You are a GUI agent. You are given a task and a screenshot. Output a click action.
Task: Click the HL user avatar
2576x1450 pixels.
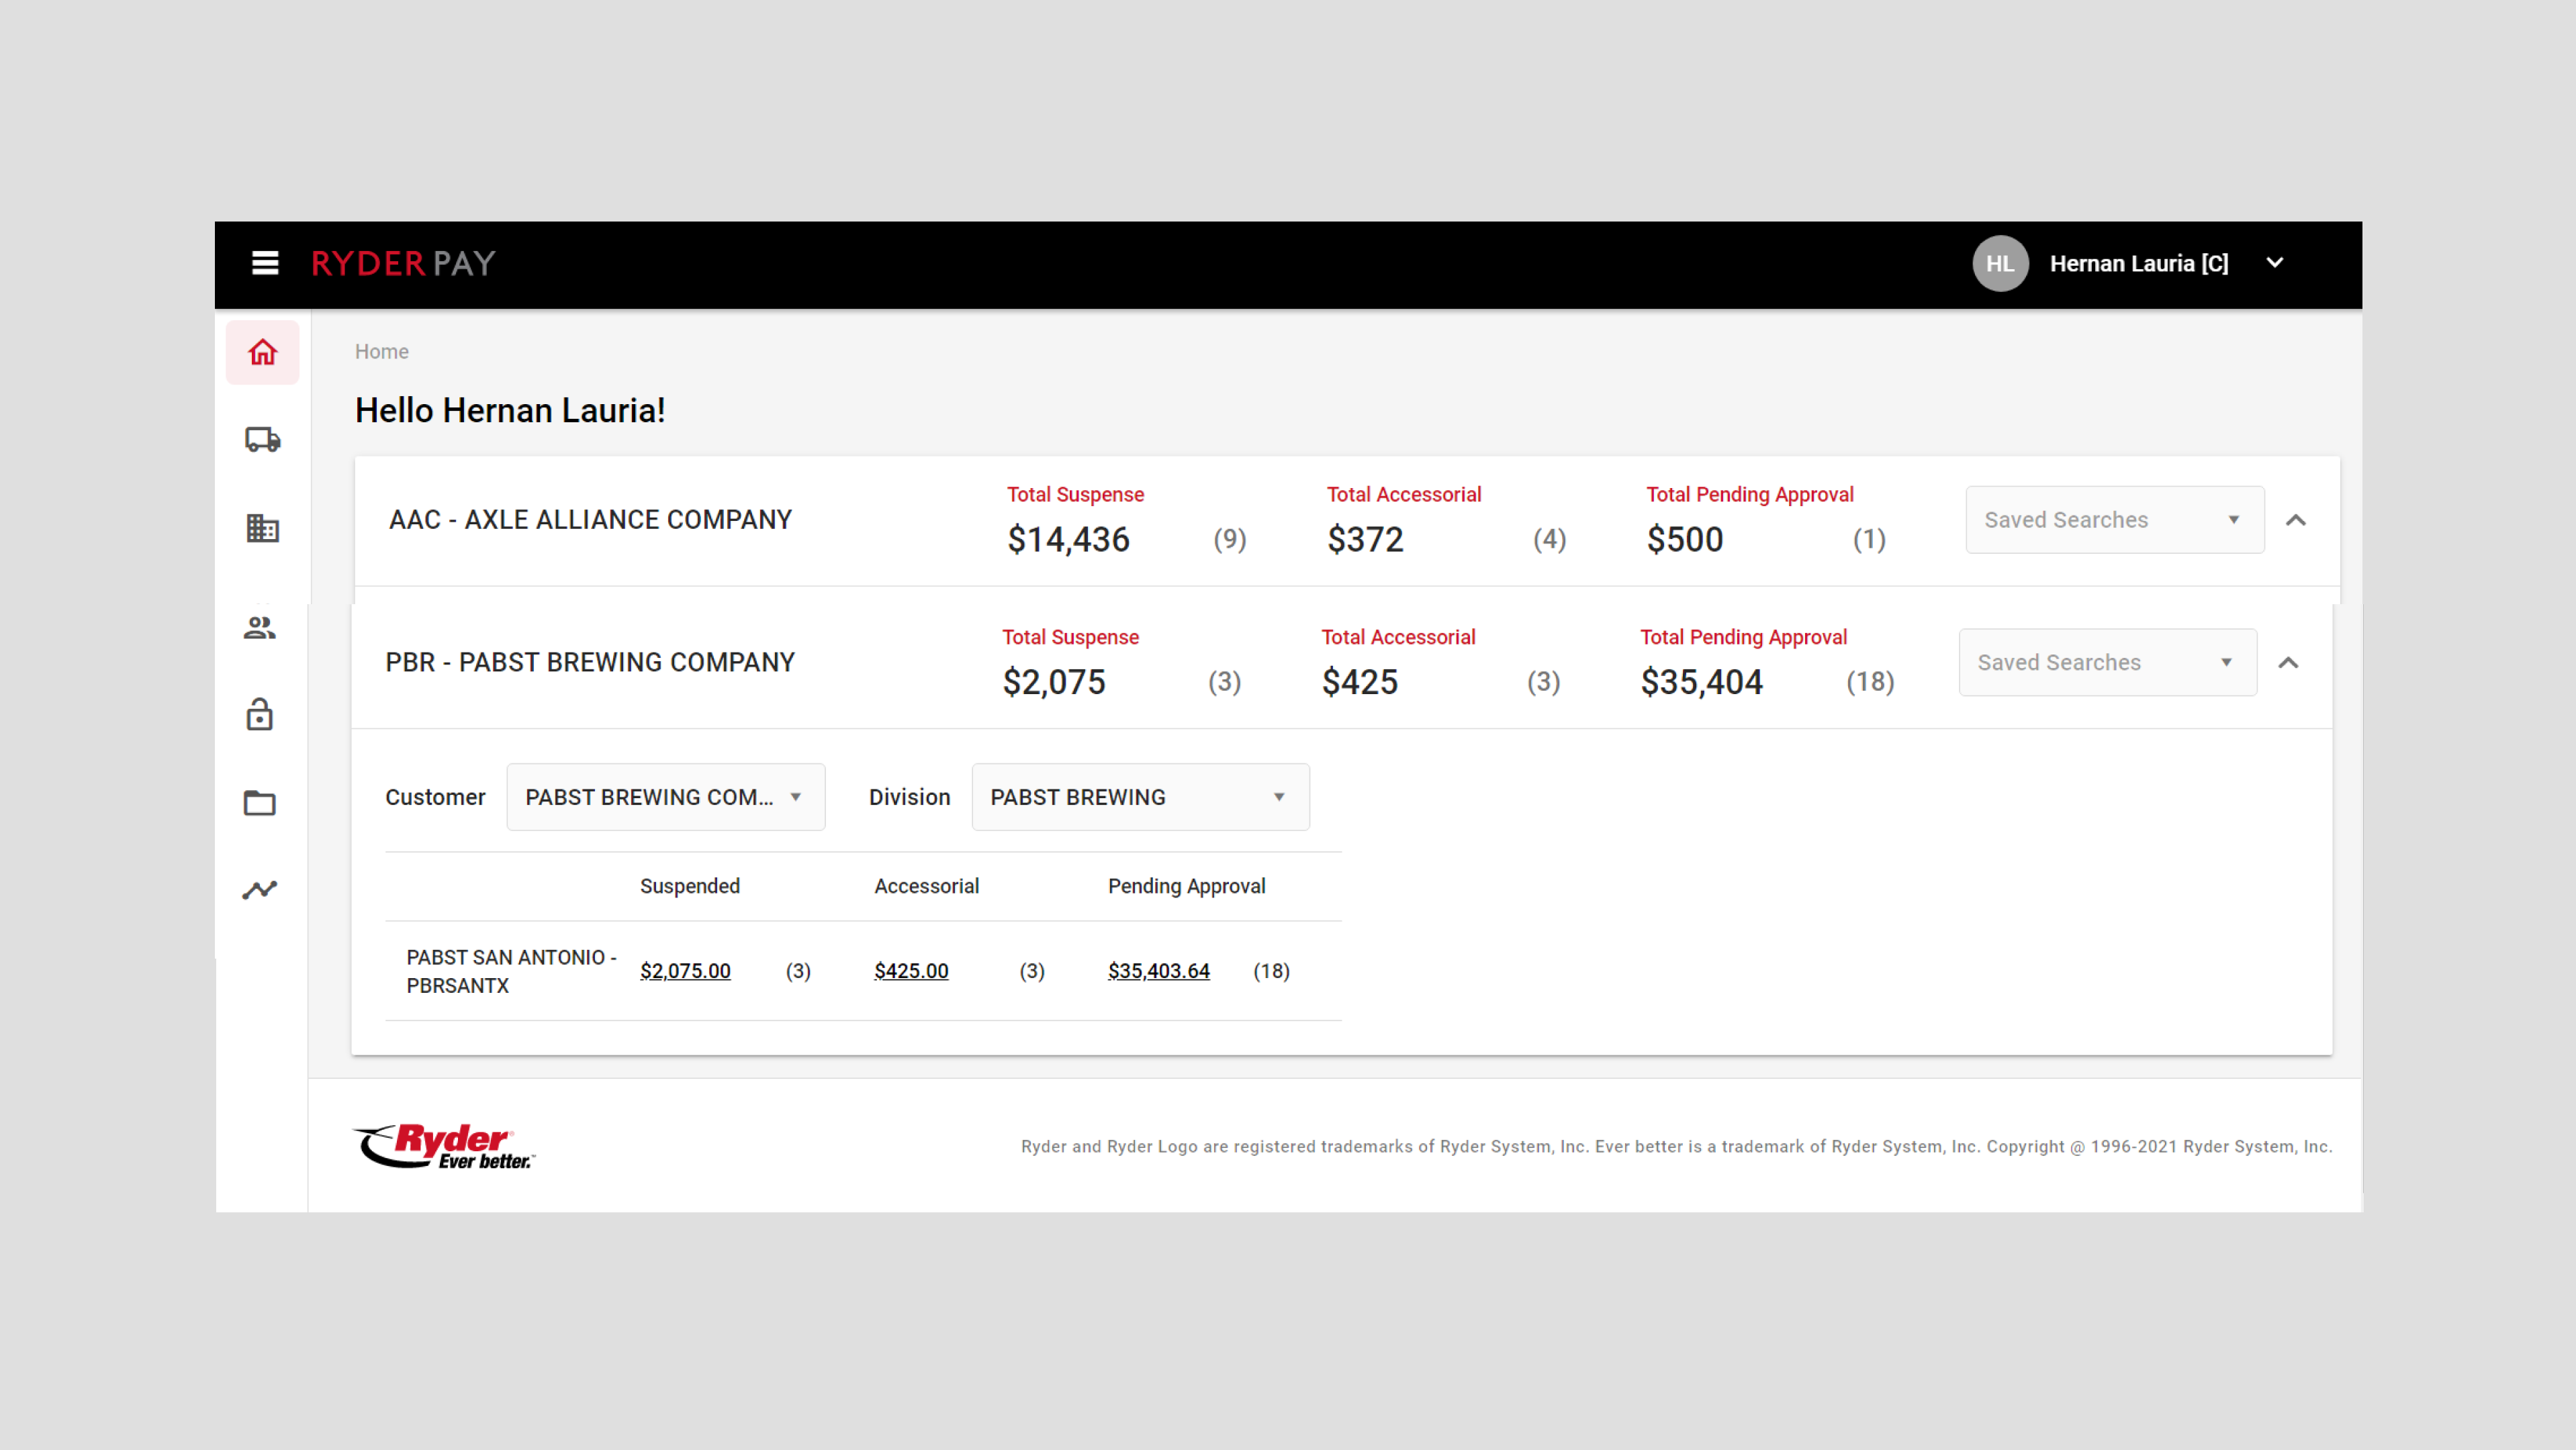[x=2000, y=264]
